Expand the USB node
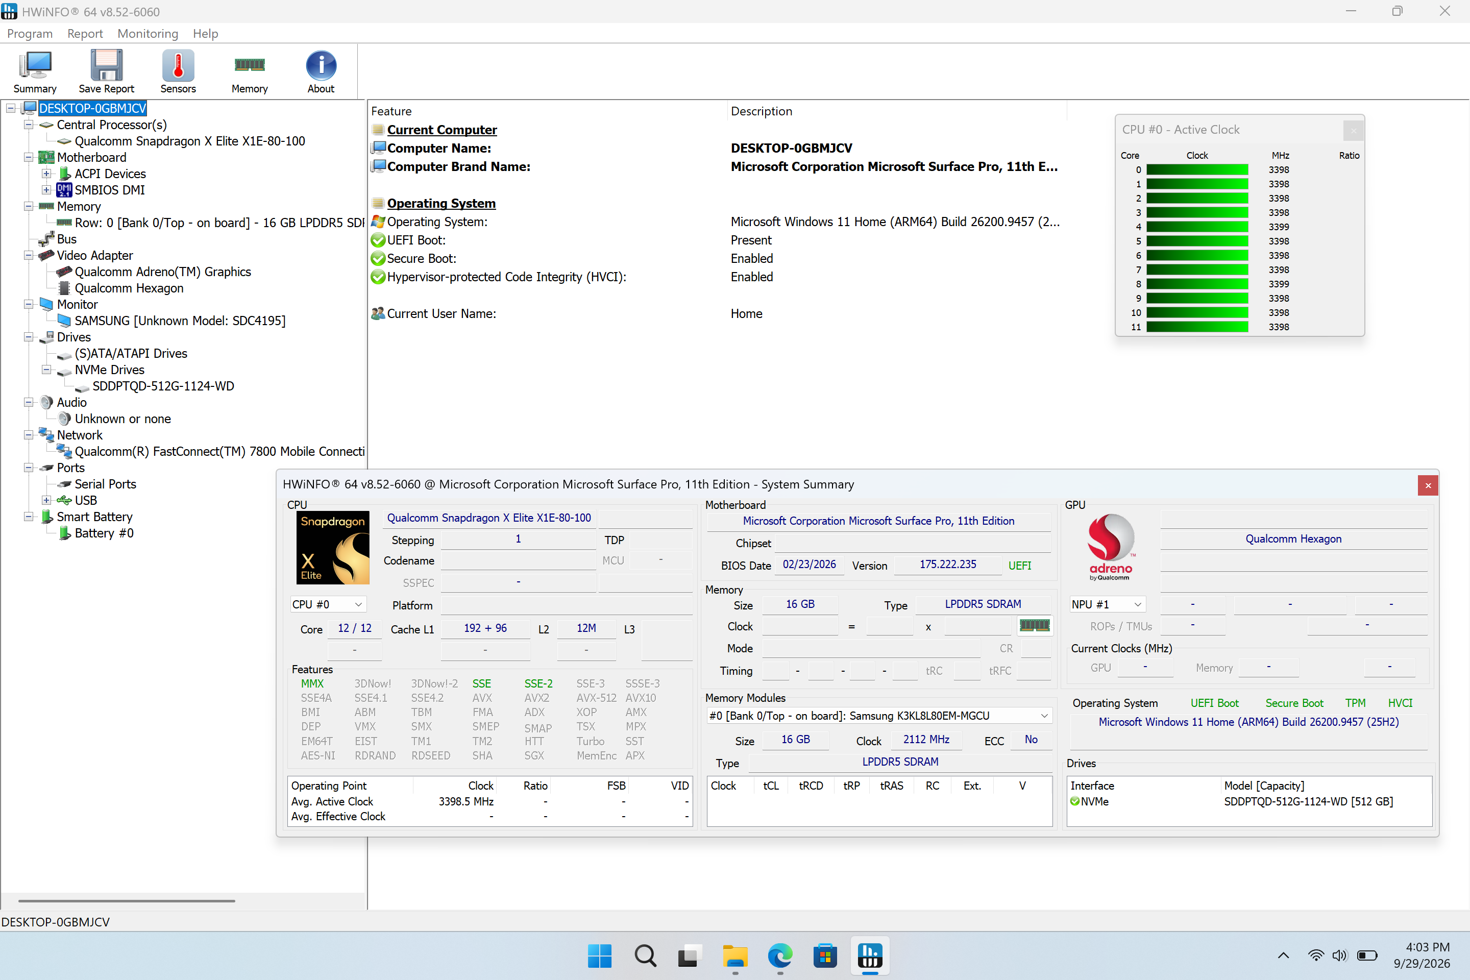Viewport: 1470px width, 980px height. (x=46, y=500)
